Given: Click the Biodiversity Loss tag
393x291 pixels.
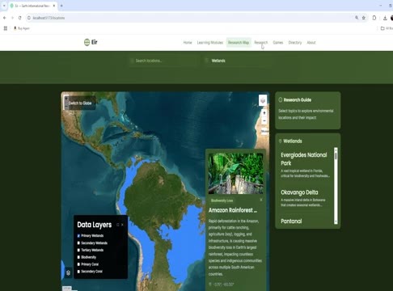Looking at the screenshot, I should (222, 200).
